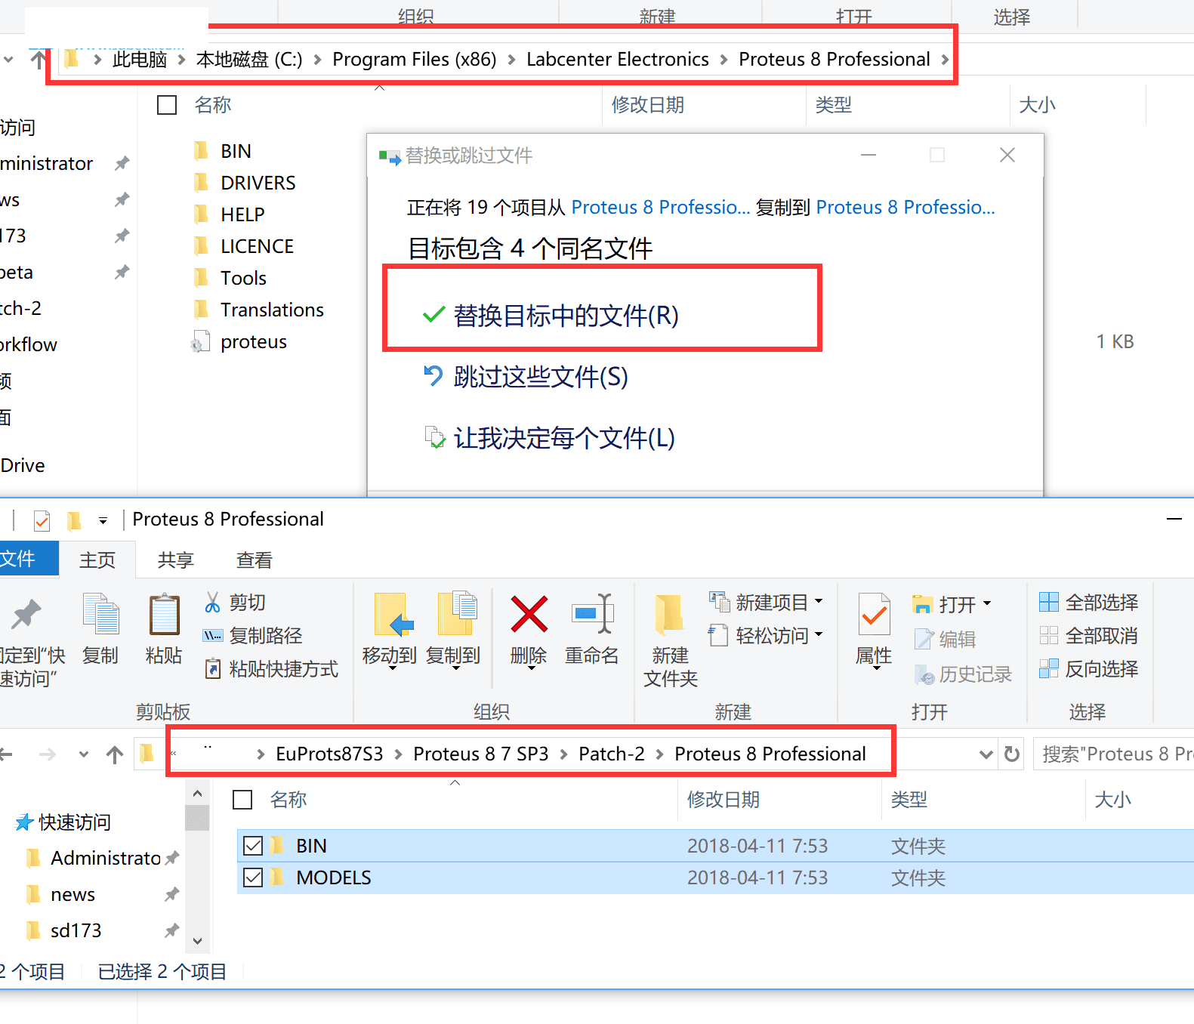
Task: Open Quick Access Toolbar customize dropdown
Action: pyautogui.click(x=103, y=520)
